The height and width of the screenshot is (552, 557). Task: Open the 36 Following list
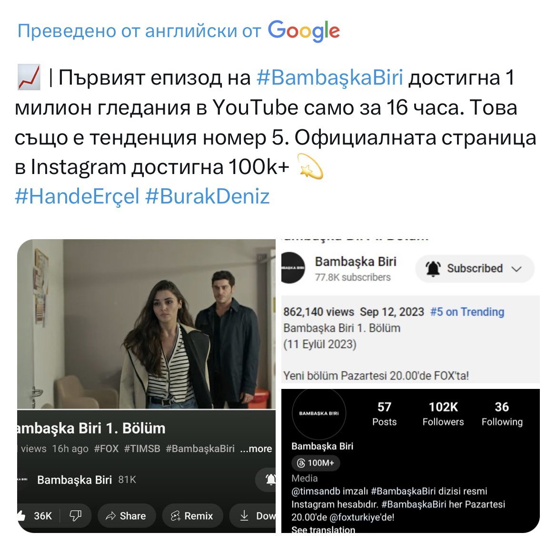[x=502, y=414]
